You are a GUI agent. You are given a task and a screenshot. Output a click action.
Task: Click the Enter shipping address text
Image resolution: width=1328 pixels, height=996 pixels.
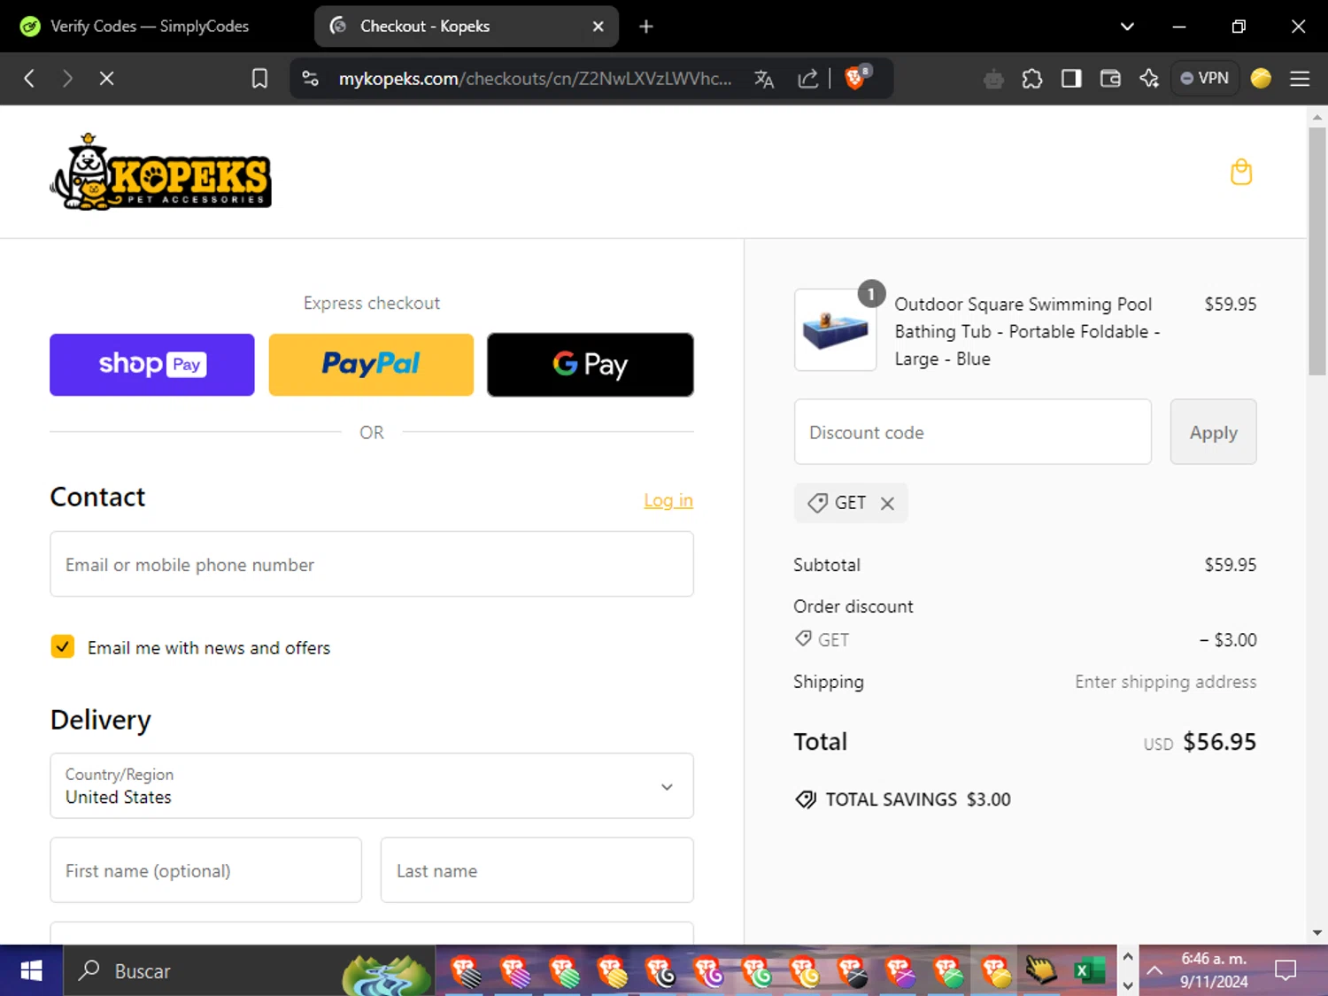(1166, 682)
